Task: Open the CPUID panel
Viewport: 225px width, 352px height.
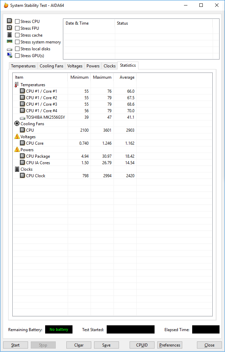Action: click(x=142, y=345)
